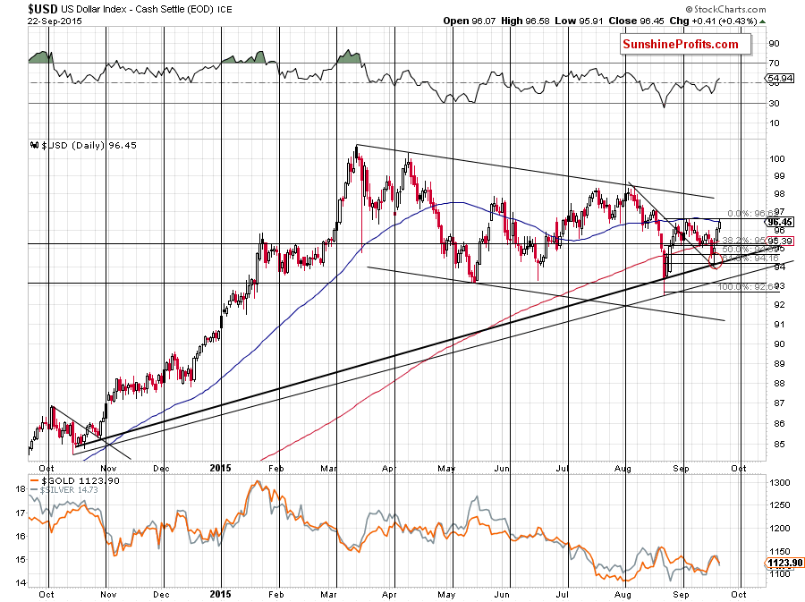Screen dimensions: 805x602
Task: Click the candlestick icon before $USD (Daily) legend
Action: coord(36,145)
